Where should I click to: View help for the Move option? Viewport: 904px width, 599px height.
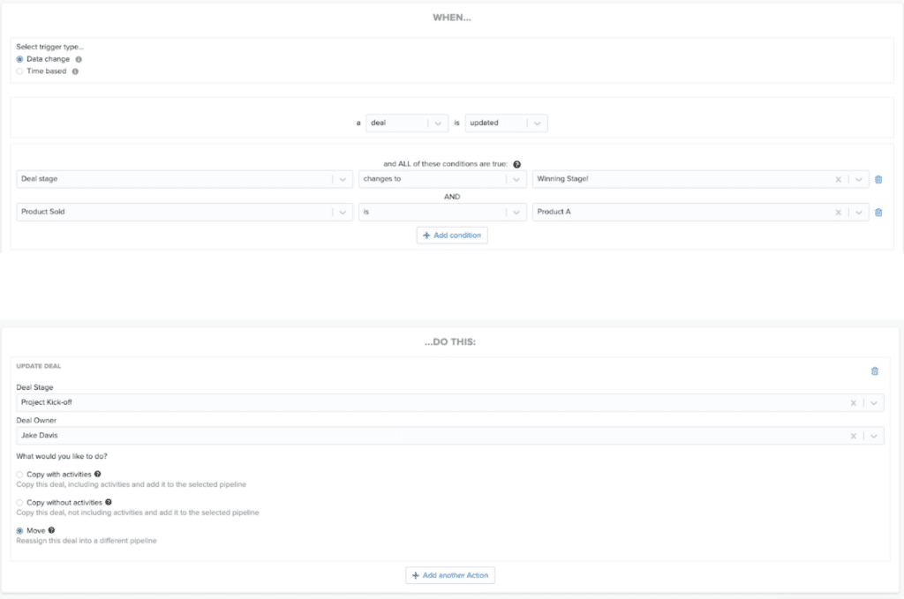(51, 530)
